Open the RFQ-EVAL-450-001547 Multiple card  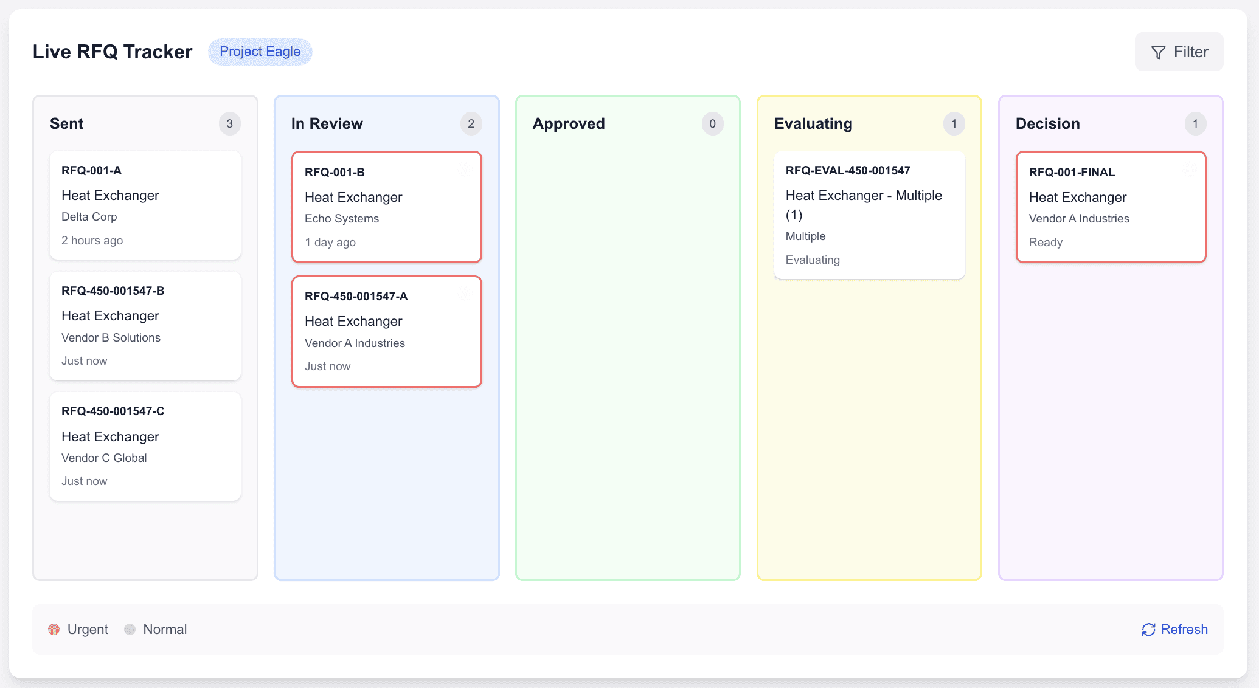click(x=869, y=215)
